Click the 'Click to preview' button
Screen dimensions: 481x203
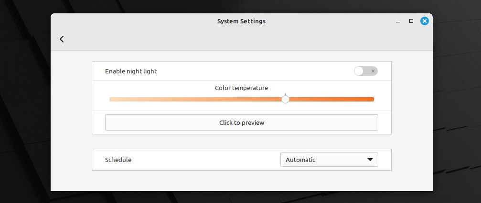point(241,122)
